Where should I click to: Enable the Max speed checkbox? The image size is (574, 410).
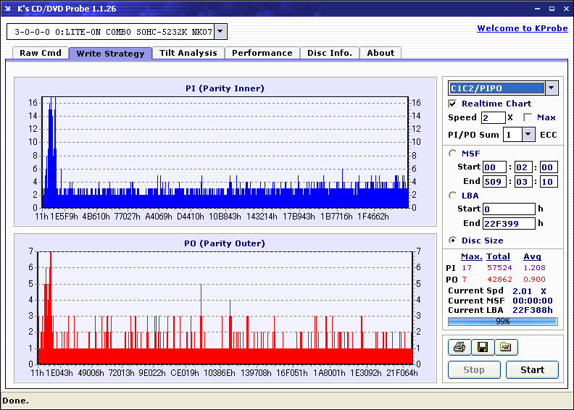527,117
